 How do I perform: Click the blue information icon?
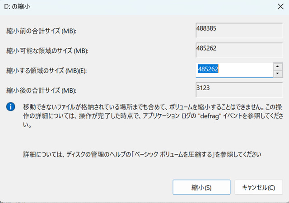(x=9, y=107)
